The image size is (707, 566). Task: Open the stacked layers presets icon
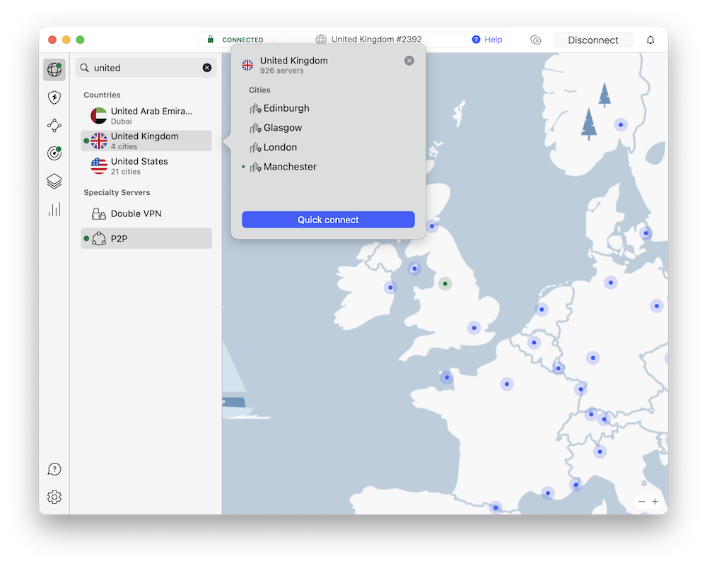[x=54, y=181]
